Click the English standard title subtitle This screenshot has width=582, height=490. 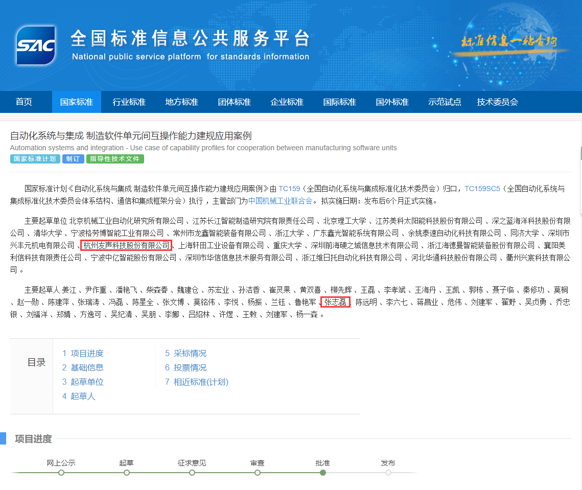point(203,148)
